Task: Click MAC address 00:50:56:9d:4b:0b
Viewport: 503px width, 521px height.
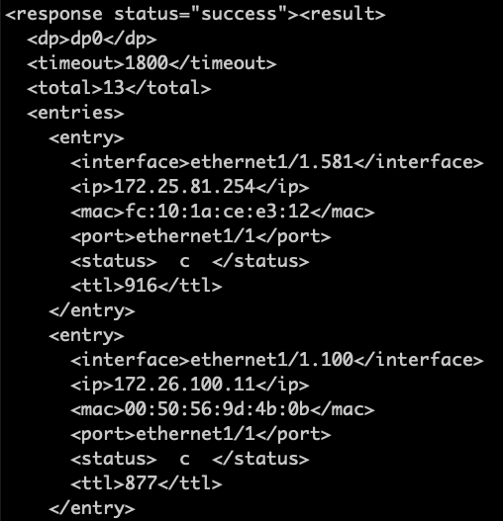Action: 218,409
